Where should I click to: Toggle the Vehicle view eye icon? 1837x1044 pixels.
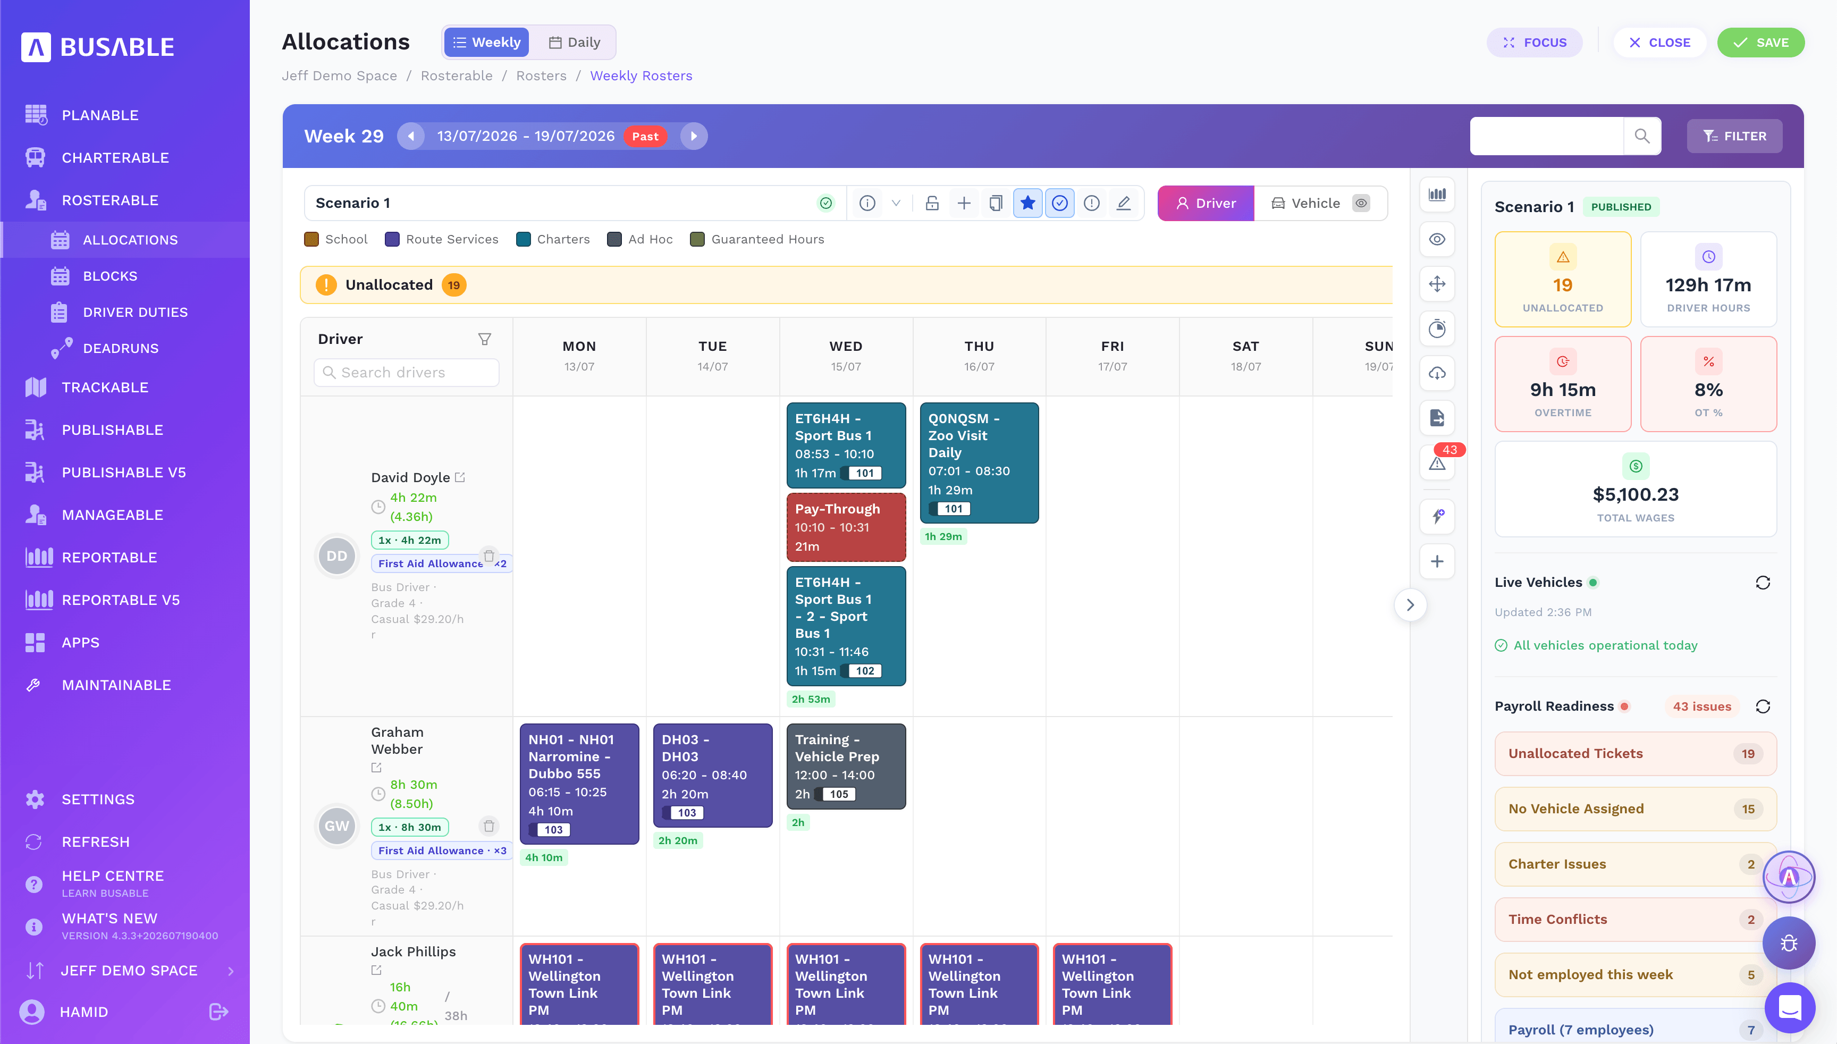pyautogui.click(x=1361, y=203)
